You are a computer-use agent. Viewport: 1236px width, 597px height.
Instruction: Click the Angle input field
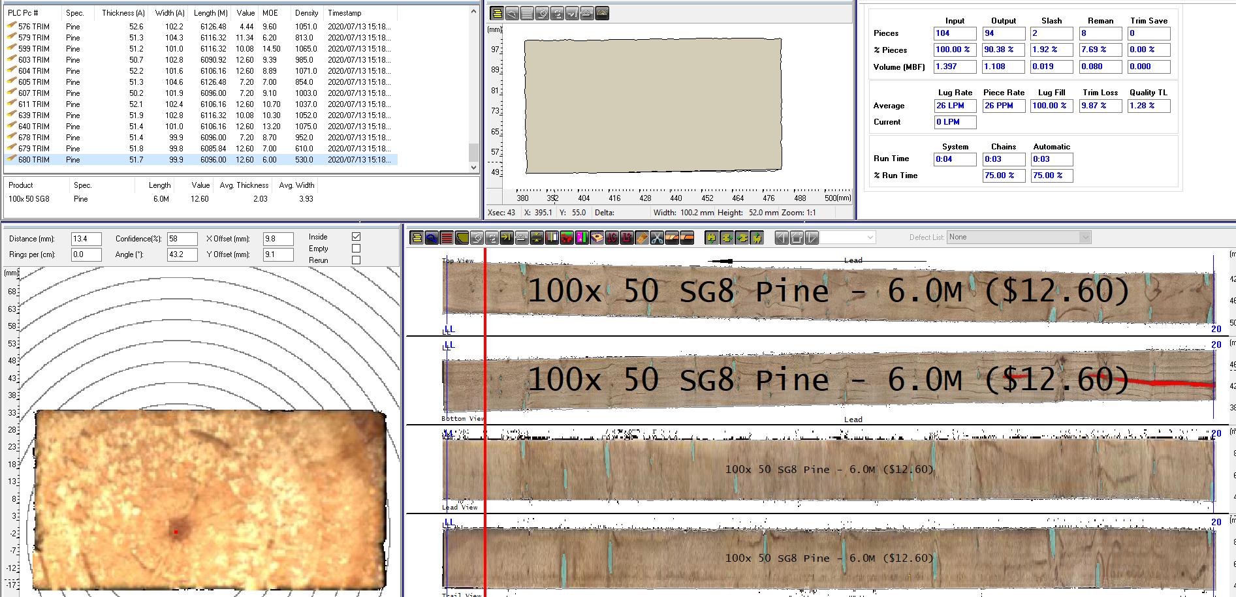[182, 254]
